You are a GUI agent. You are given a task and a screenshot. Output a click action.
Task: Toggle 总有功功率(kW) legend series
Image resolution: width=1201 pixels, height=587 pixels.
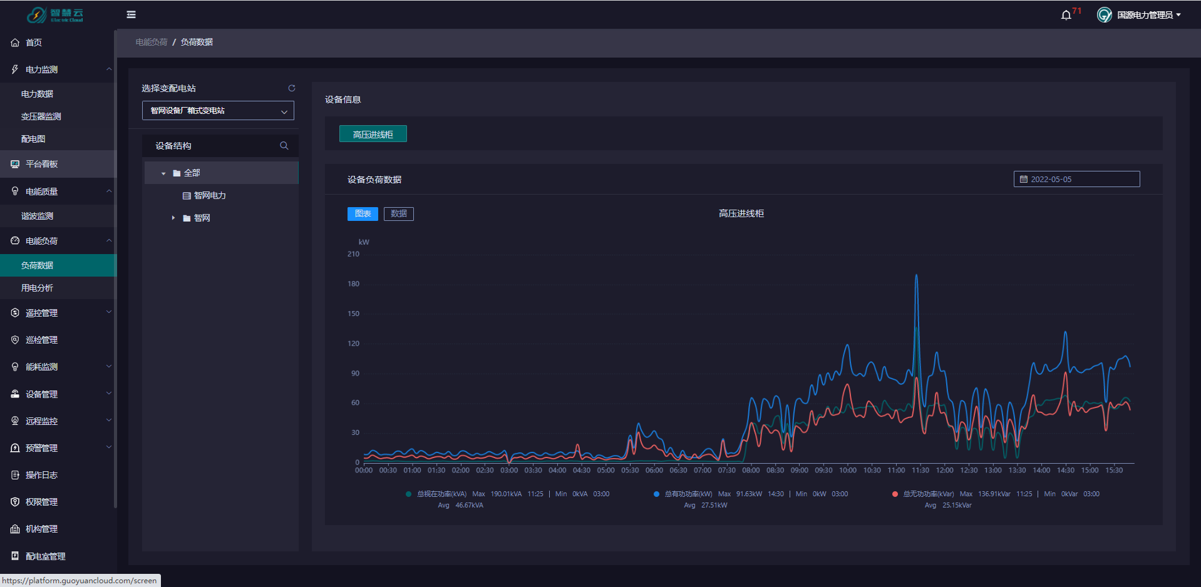pos(750,499)
